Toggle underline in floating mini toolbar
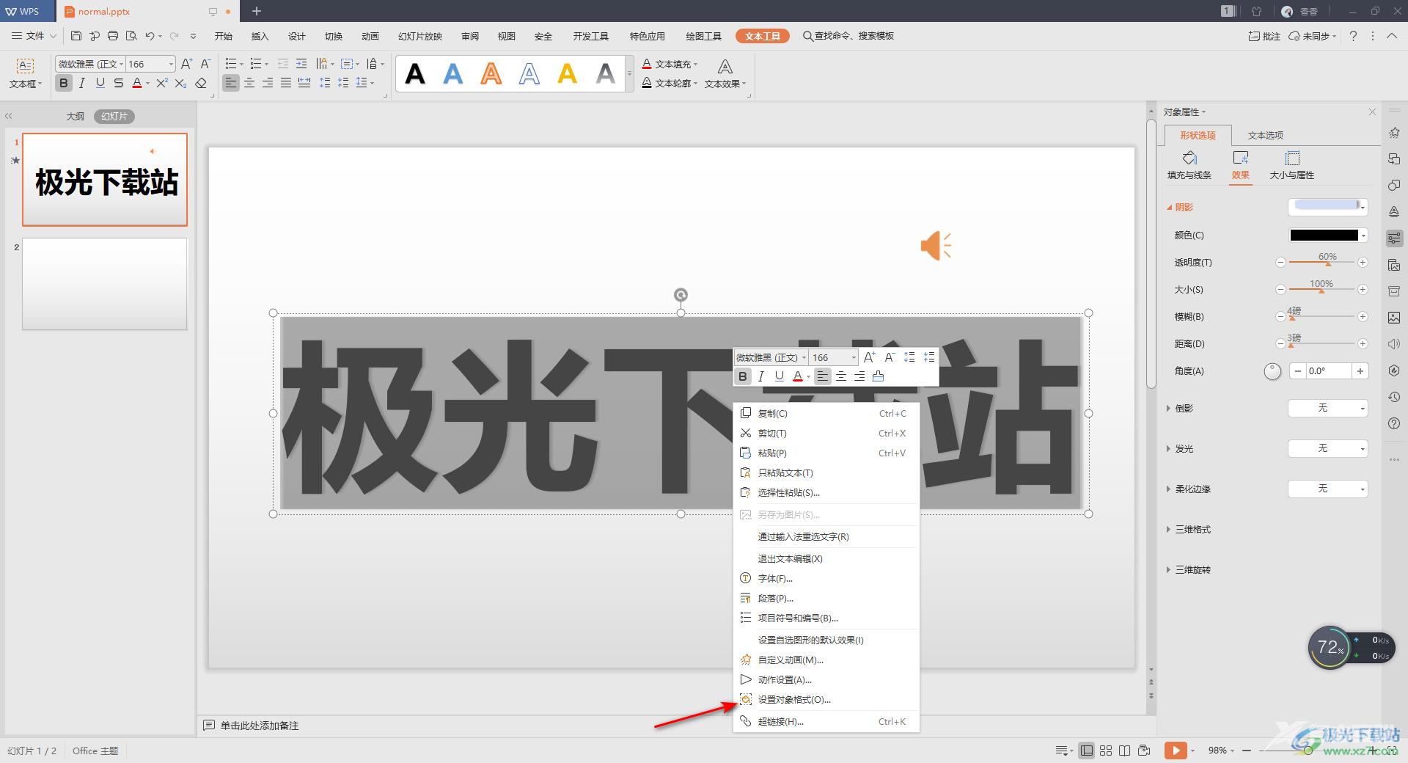Image resolution: width=1408 pixels, height=763 pixels. coord(780,376)
